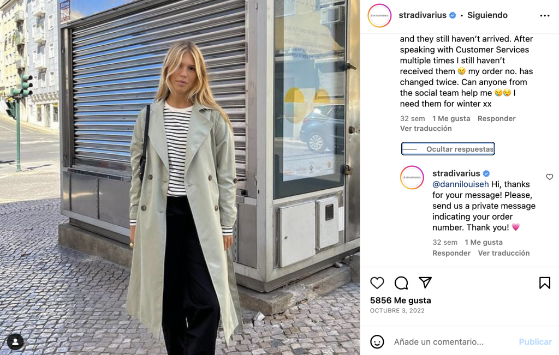Like stradivarius reply with small heart
Image resolution: width=559 pixels, height=355 pixels.
pos(549,177)
